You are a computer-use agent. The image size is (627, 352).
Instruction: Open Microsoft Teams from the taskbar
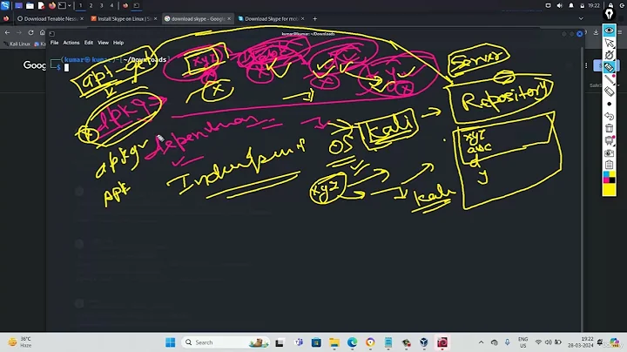(x=299, y=342)
